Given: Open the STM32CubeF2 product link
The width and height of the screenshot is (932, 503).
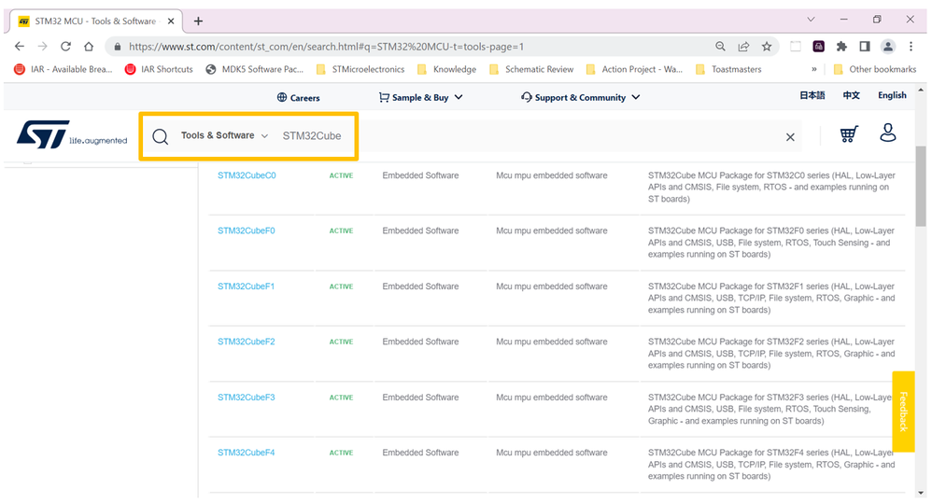Looking at the screenshot, I should pyautogui.click(x=247, y=342).
